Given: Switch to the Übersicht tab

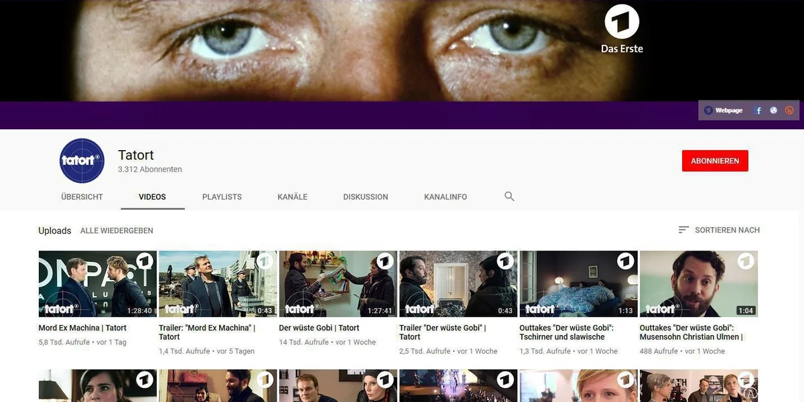Looking at the screenshot, I should click(82, 197).
